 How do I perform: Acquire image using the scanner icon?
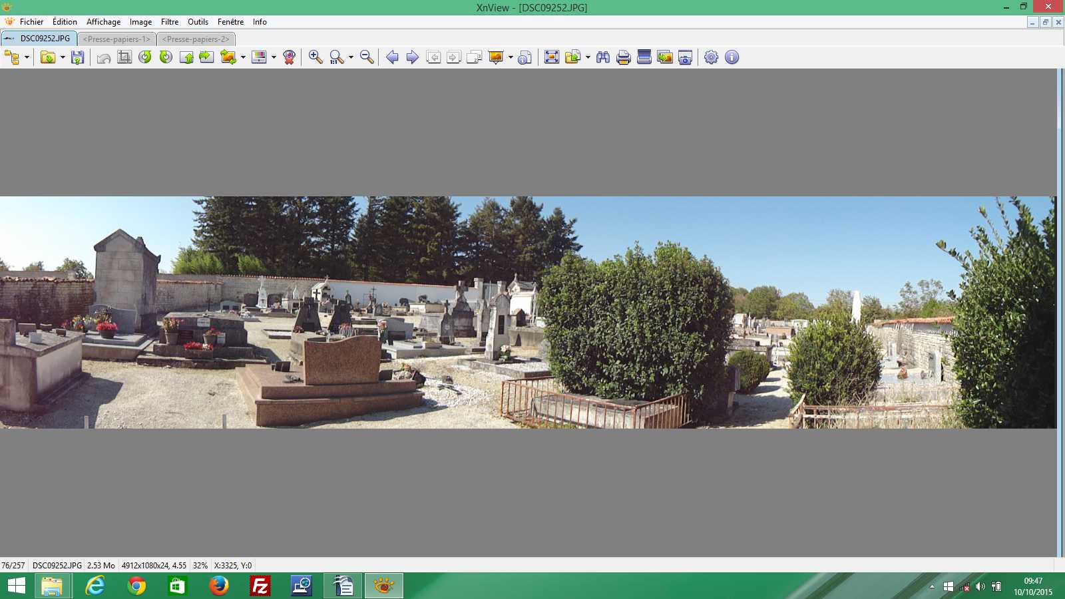[x=644, y=57]
